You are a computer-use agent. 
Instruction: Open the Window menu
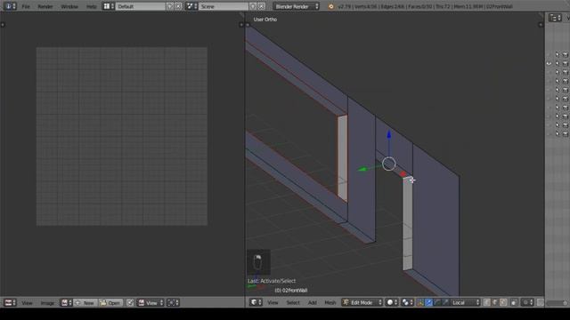click(x=69, y=6)
